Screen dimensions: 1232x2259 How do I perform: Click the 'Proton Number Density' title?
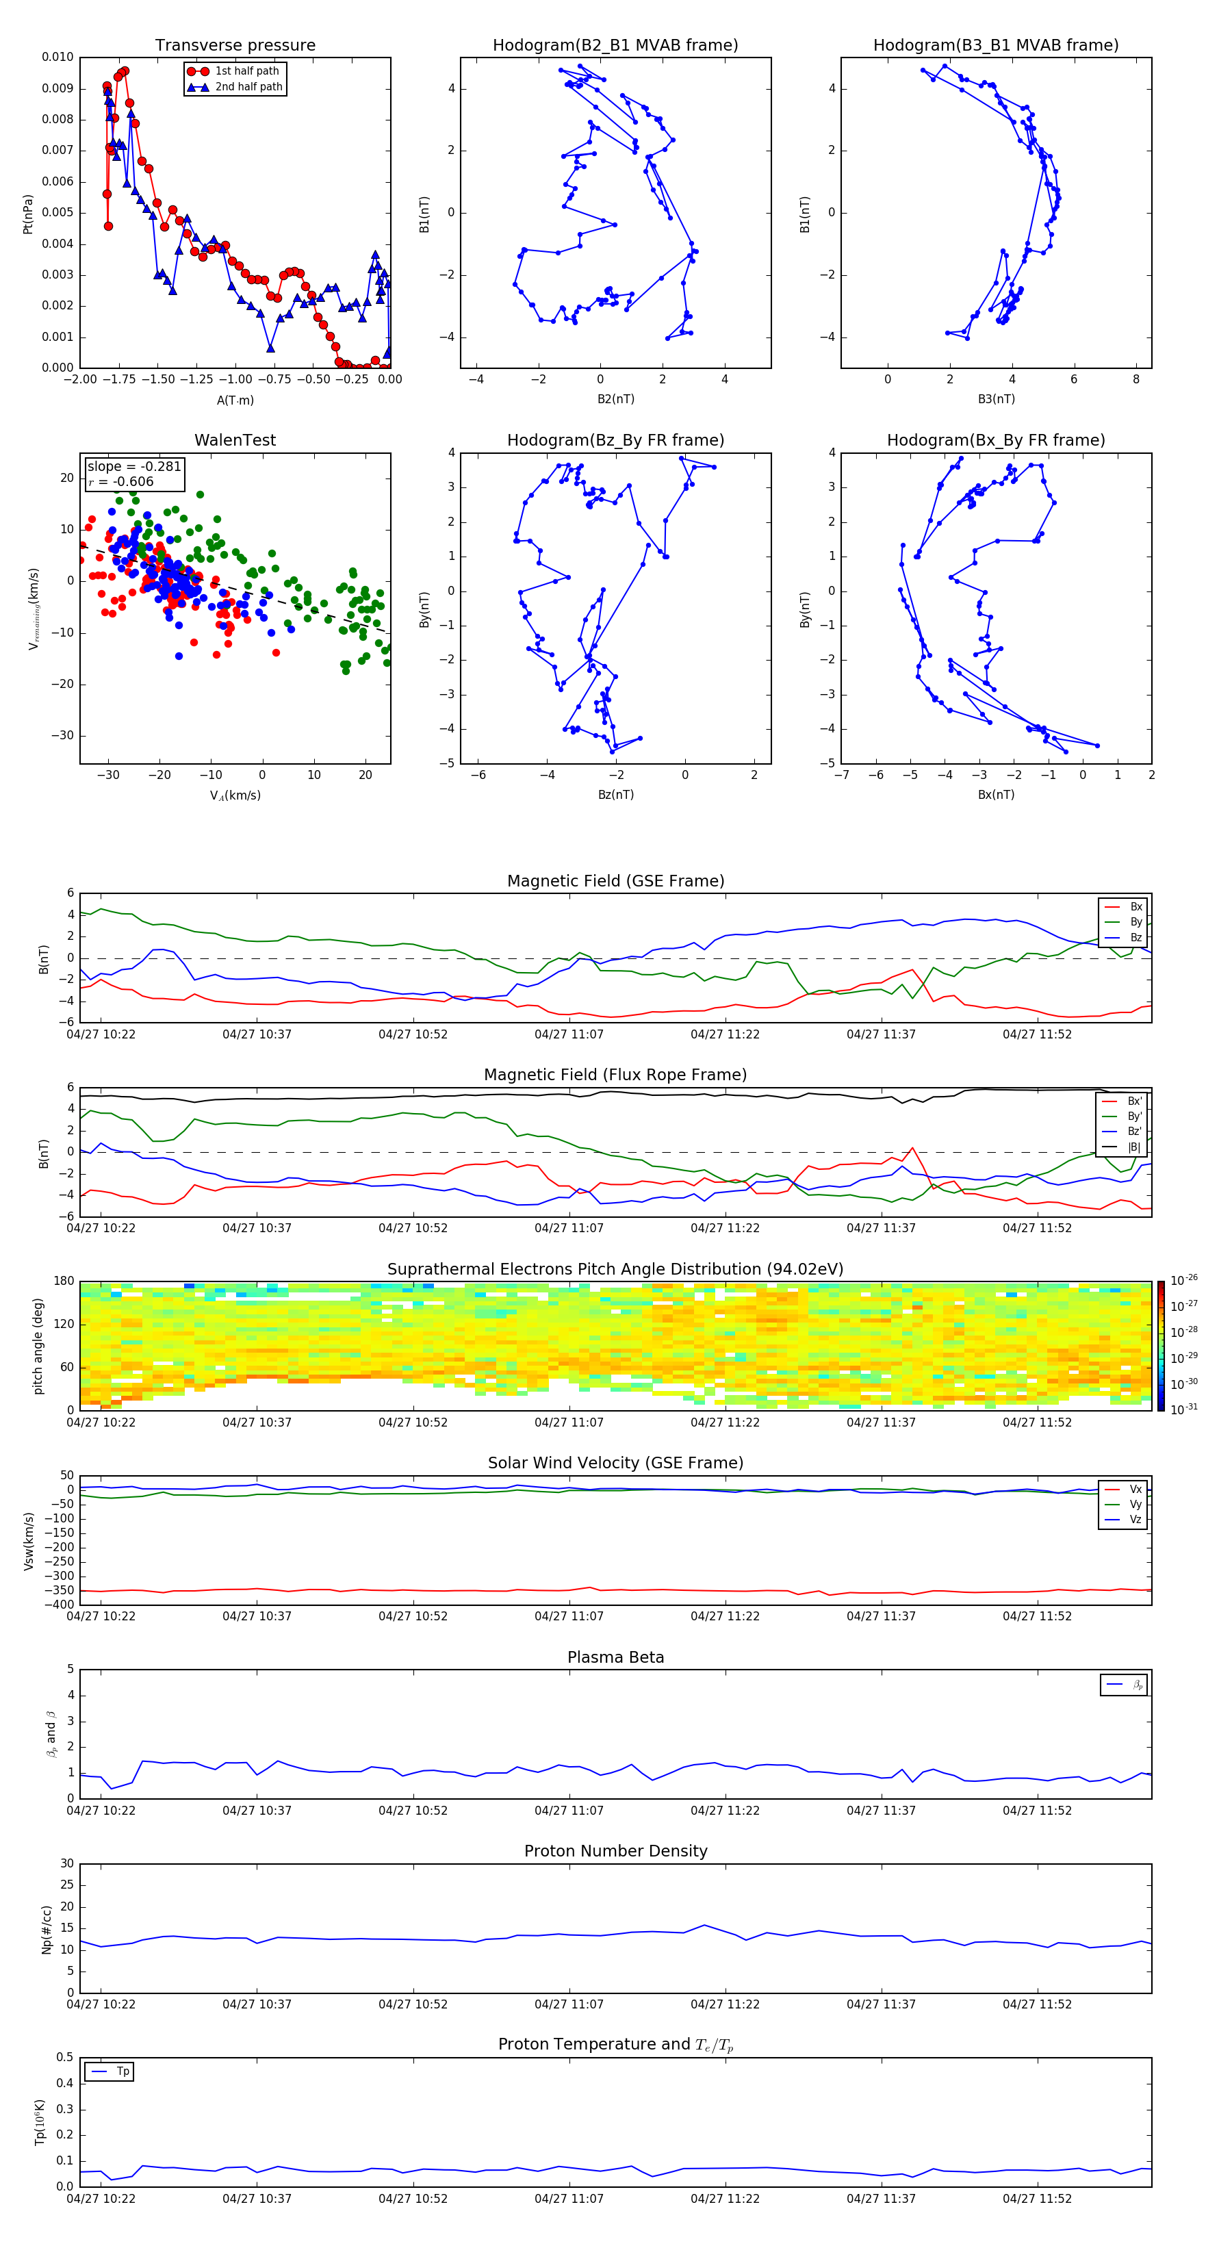615,1851
